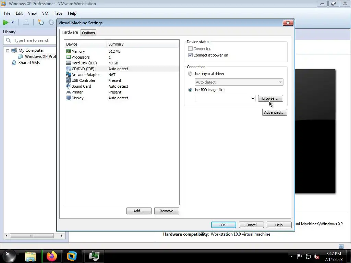
Task: Click the Hard Disk (IDE) device icon
Action: [x=69, y=63]
